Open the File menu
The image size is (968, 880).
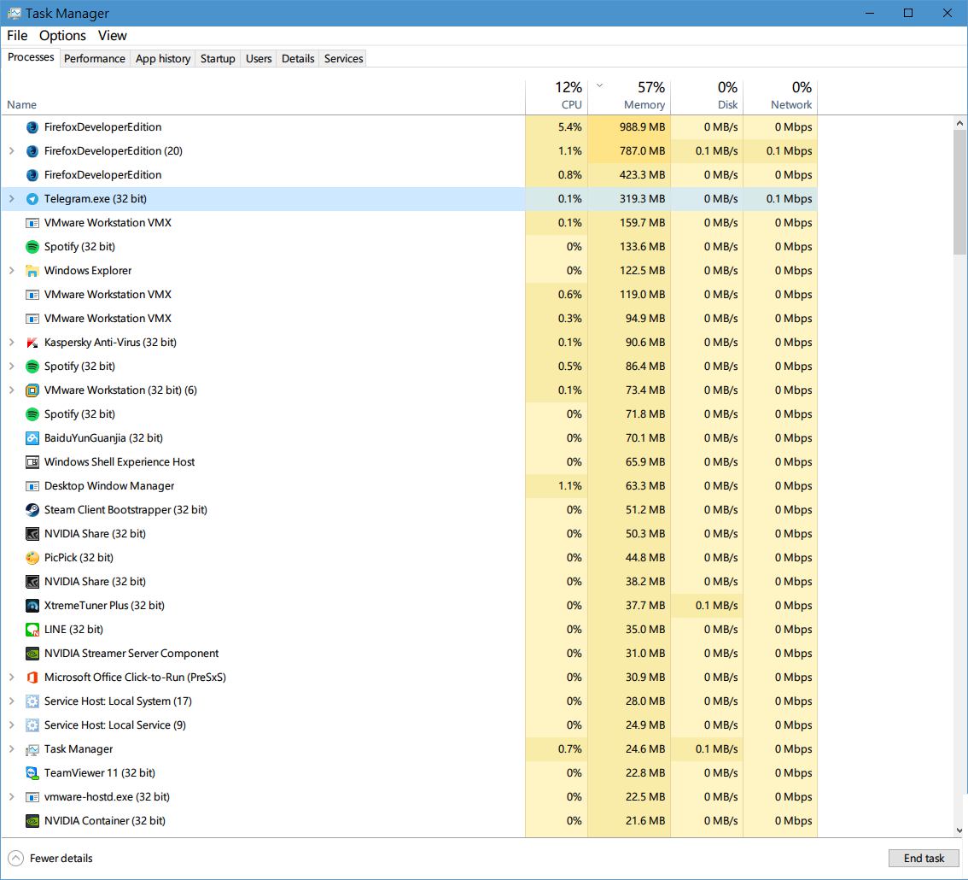coord(17,36)
